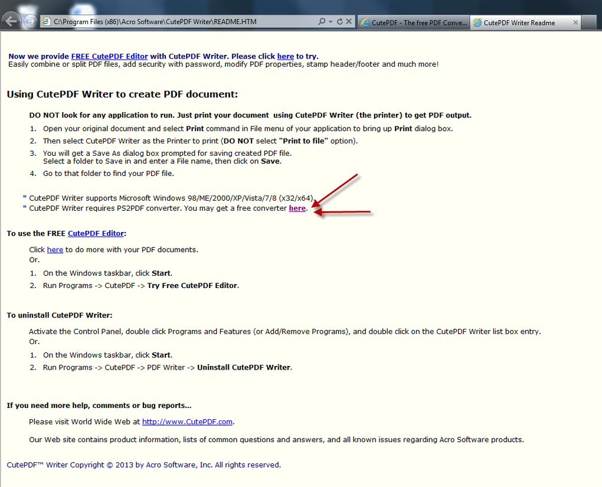Click the favicon on the Readme tab
This screenshot has width=602, height=487.
476,22
